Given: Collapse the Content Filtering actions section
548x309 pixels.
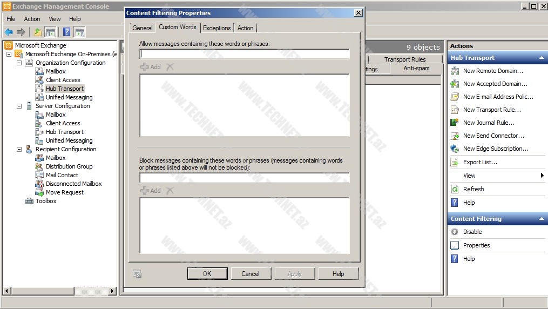Looking at the screenshot, I should (542, 219).
